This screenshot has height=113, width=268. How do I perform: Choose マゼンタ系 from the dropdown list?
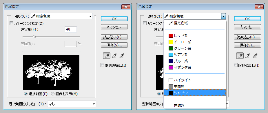195,67
